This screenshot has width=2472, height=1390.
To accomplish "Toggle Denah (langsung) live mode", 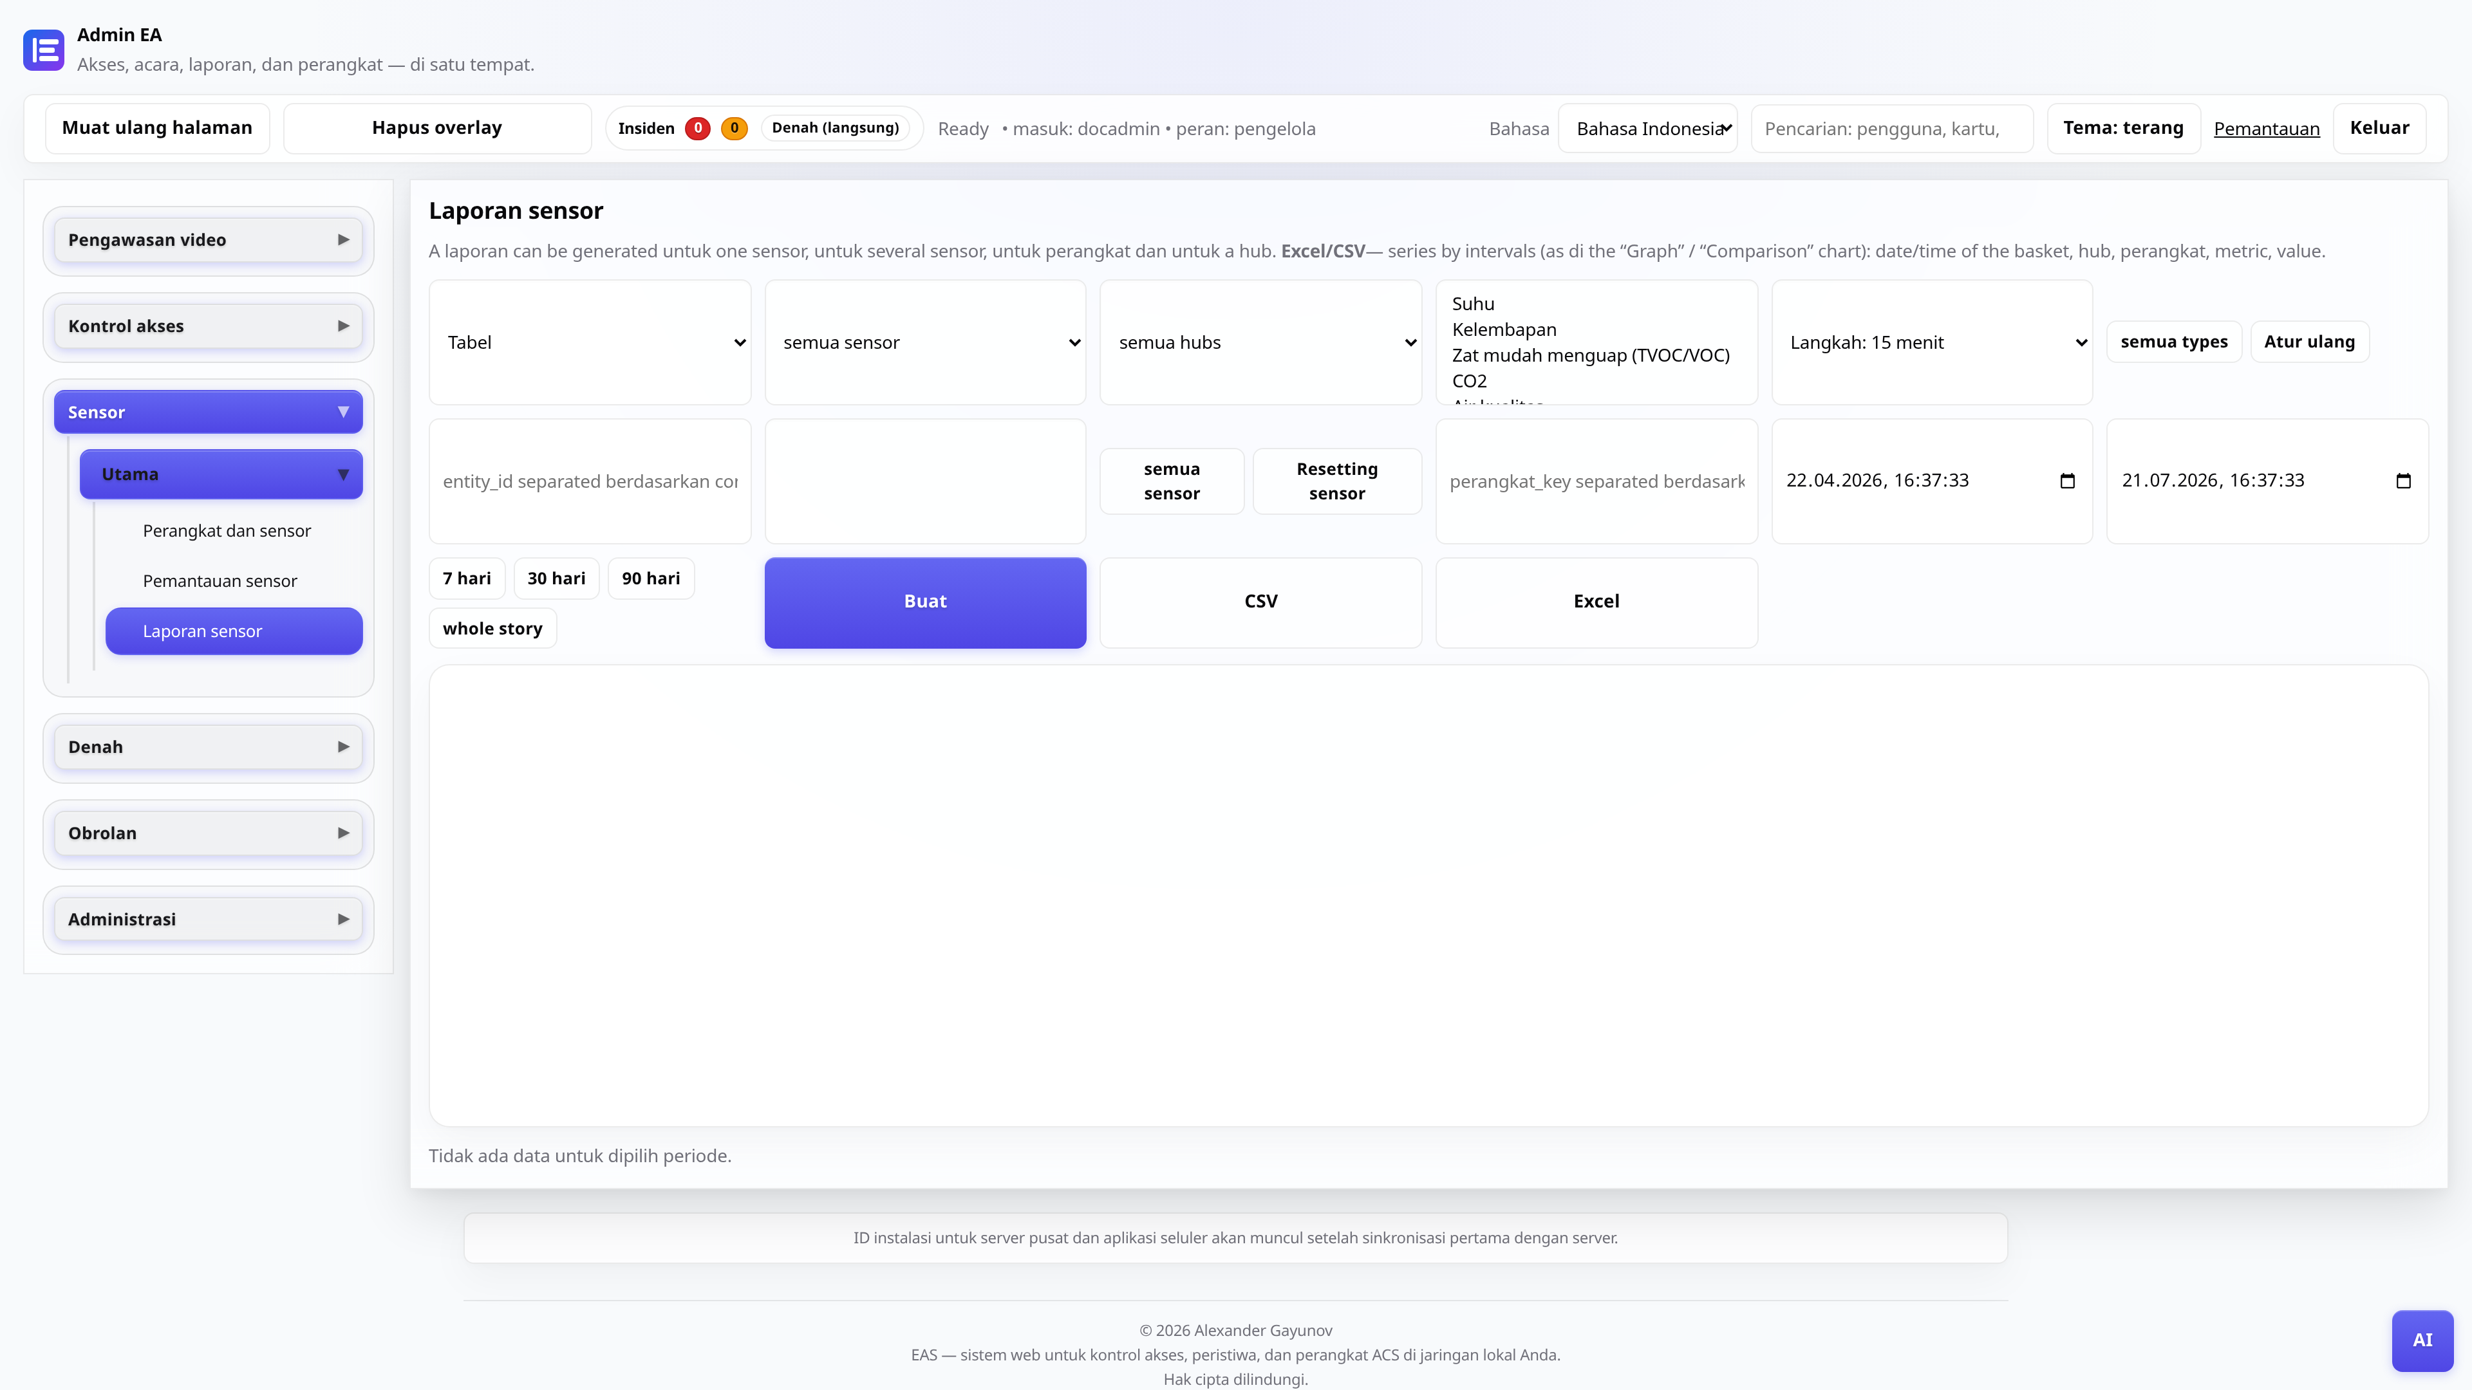I will pyautogui.click(x=835, y=129).
